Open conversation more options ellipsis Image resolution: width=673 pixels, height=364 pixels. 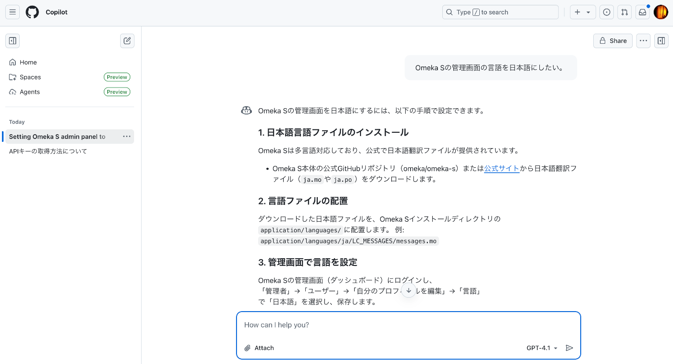(643, 41)
